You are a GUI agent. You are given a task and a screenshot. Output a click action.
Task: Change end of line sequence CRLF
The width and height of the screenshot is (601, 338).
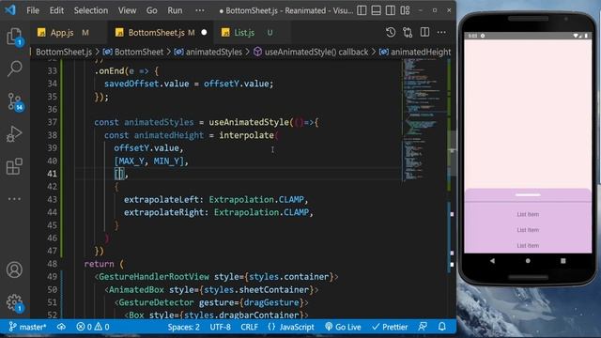tap(249, 327)
